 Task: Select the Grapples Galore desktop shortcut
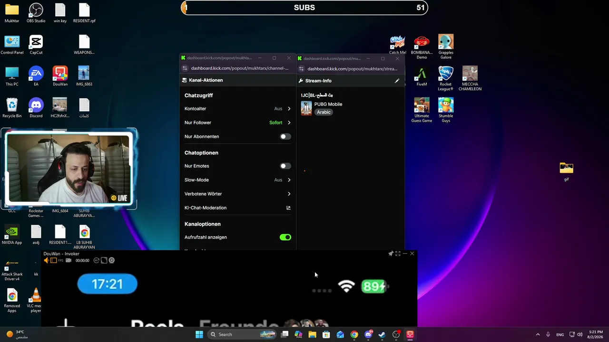point(445,47)
